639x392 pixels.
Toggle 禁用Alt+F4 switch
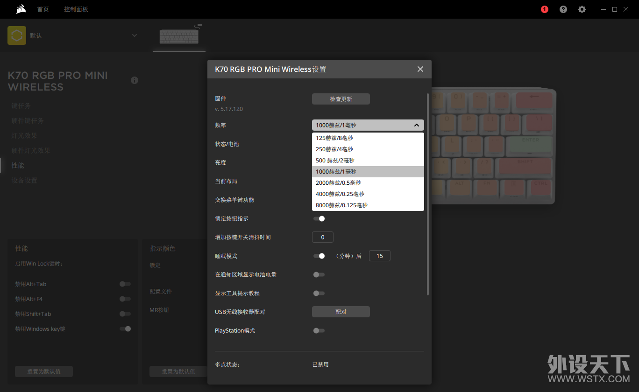125,299
